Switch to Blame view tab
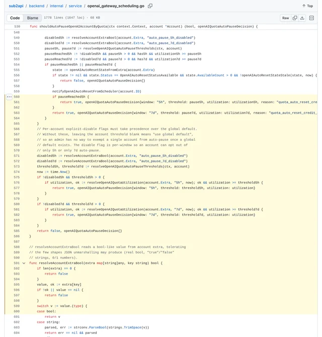Viewport: 322px width, 337px height. tap(33, 18)
